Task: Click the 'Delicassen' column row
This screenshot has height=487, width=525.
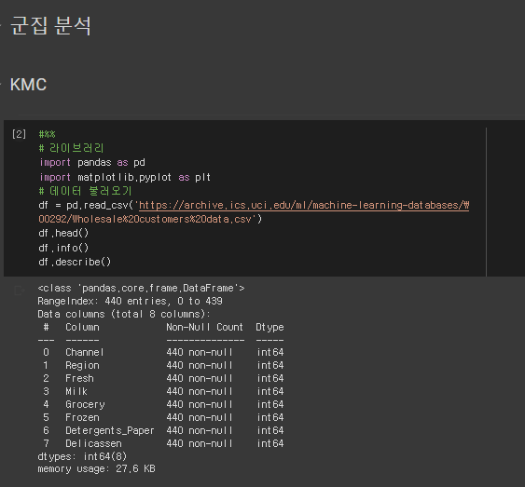Action: click(163, 443)
